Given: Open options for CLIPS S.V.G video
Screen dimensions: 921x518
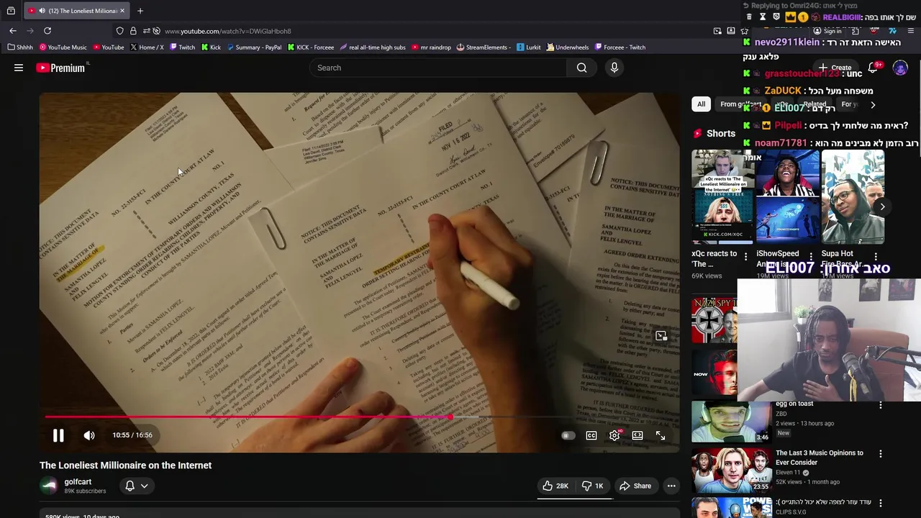Looking at the screenshot, I should [880, 503].
